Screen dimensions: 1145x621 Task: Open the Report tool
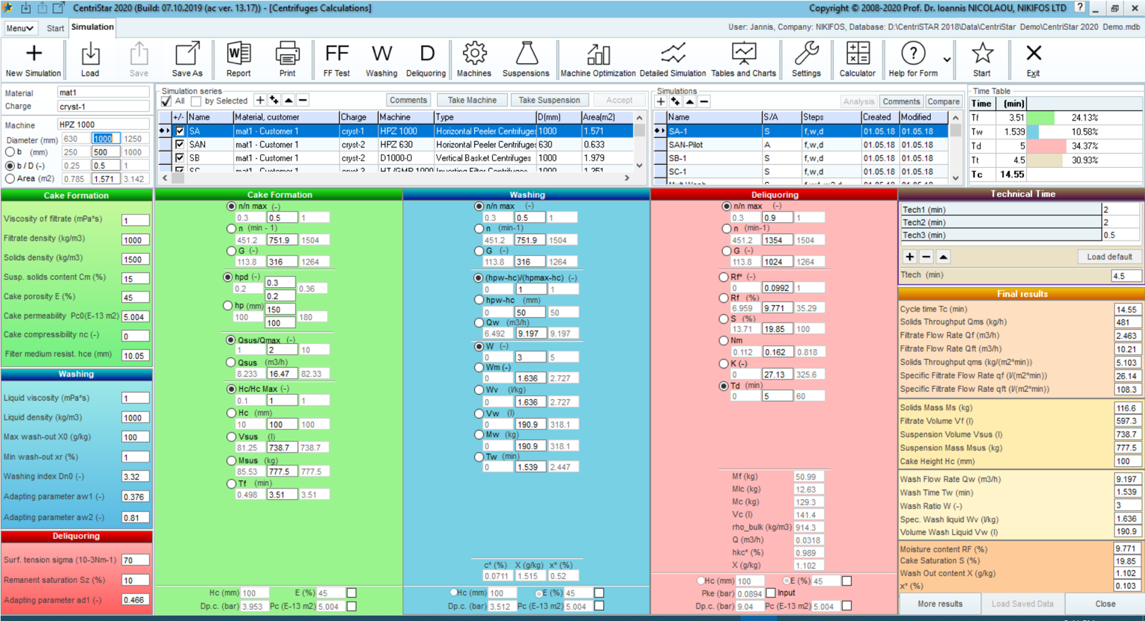click(238, 61)
